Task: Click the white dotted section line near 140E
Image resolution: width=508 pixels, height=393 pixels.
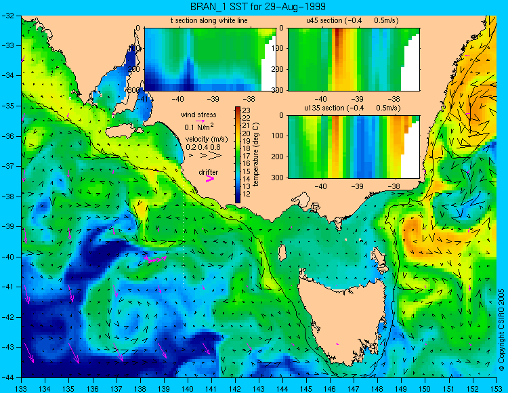Action: pyautogui.click(x=184, y=235)
